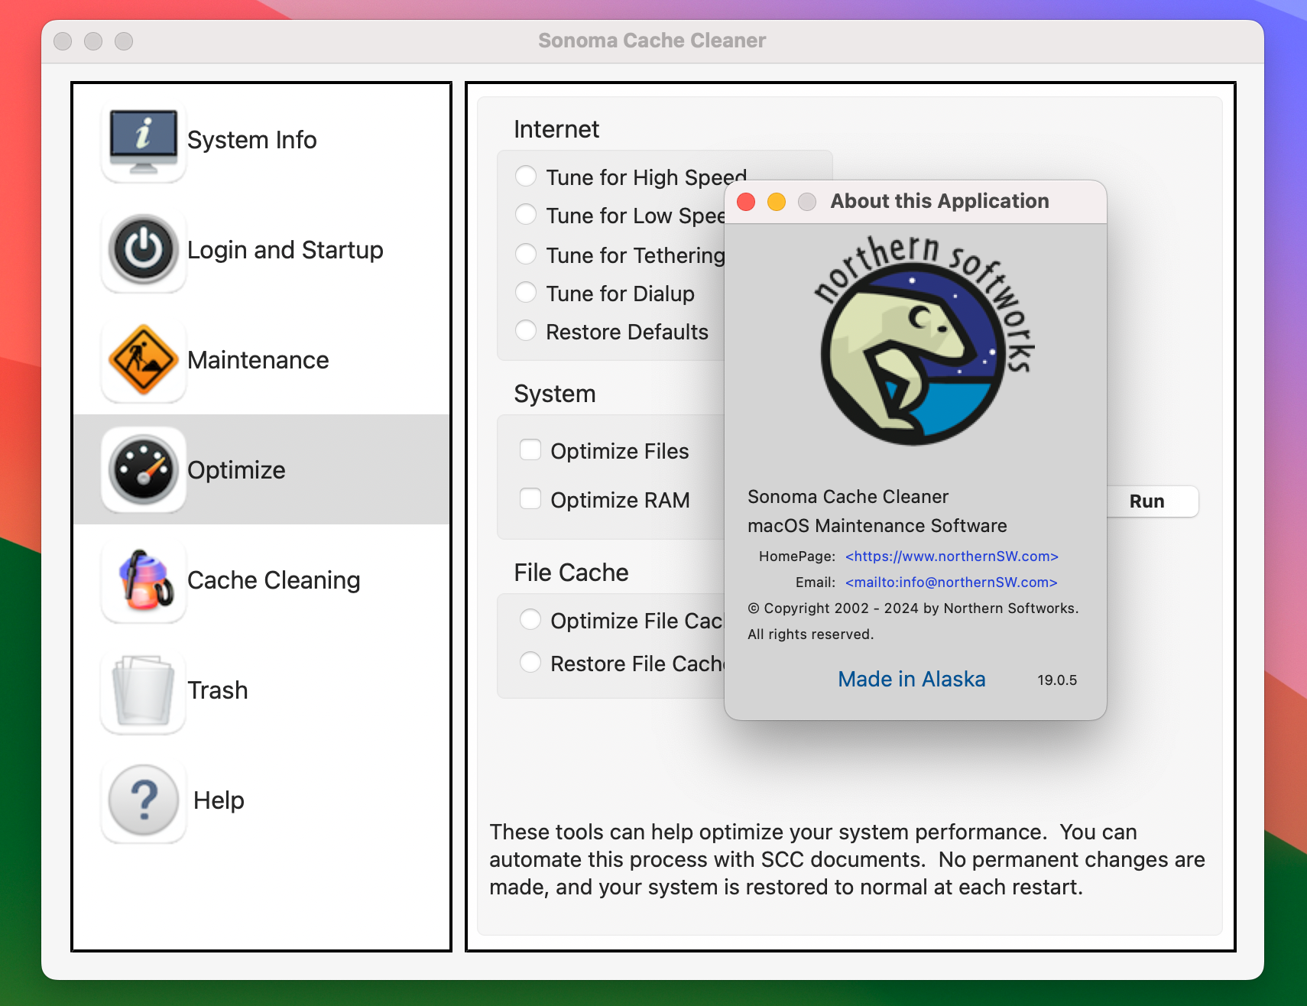Select the Login and Startup power icon
Image resolution: width=1307 pixels, height=1006 pixels.
click(144, 251)
